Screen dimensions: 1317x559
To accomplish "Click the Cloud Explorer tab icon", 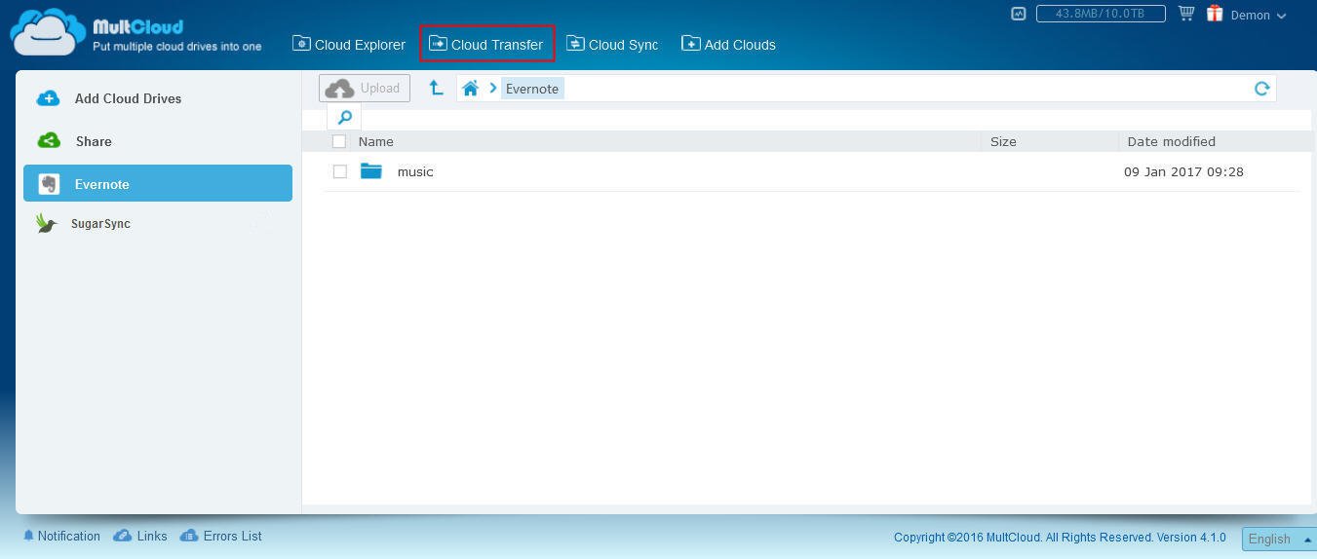I will [301, 44].
